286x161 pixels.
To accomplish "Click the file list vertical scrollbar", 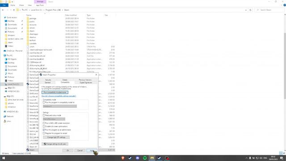I will [285, 66].
